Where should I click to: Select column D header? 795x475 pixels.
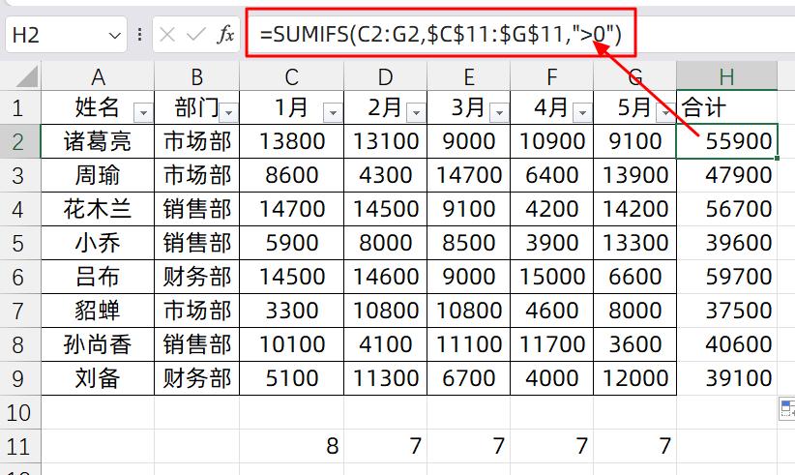(385, 76)
